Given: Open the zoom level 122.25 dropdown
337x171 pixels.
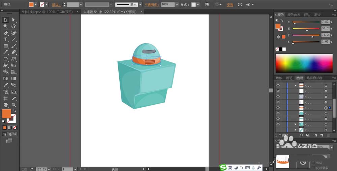Looking at the screenshot, I should point(49,169).
